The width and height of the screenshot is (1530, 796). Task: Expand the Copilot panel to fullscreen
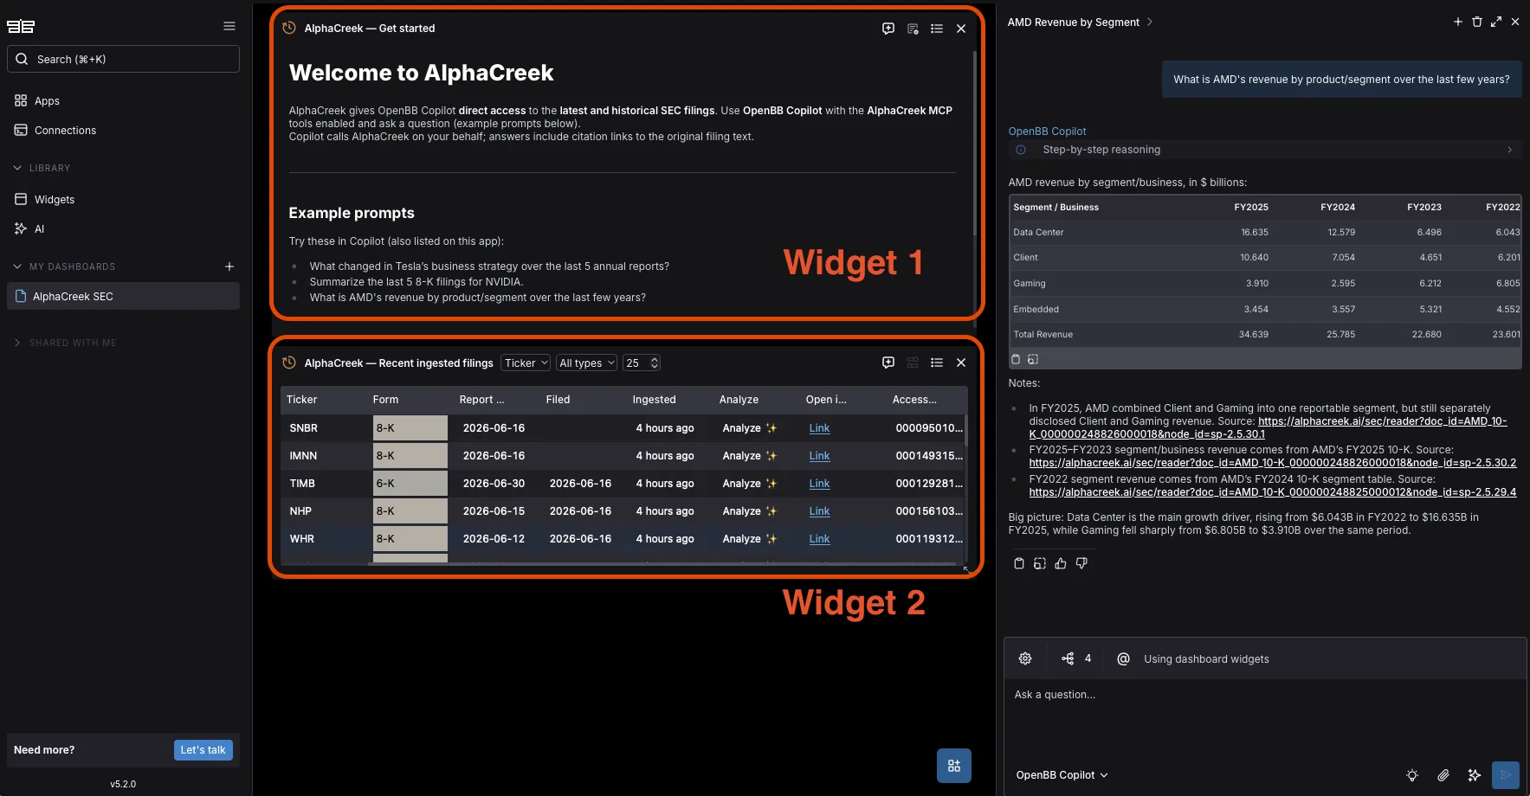(1496, 22)
